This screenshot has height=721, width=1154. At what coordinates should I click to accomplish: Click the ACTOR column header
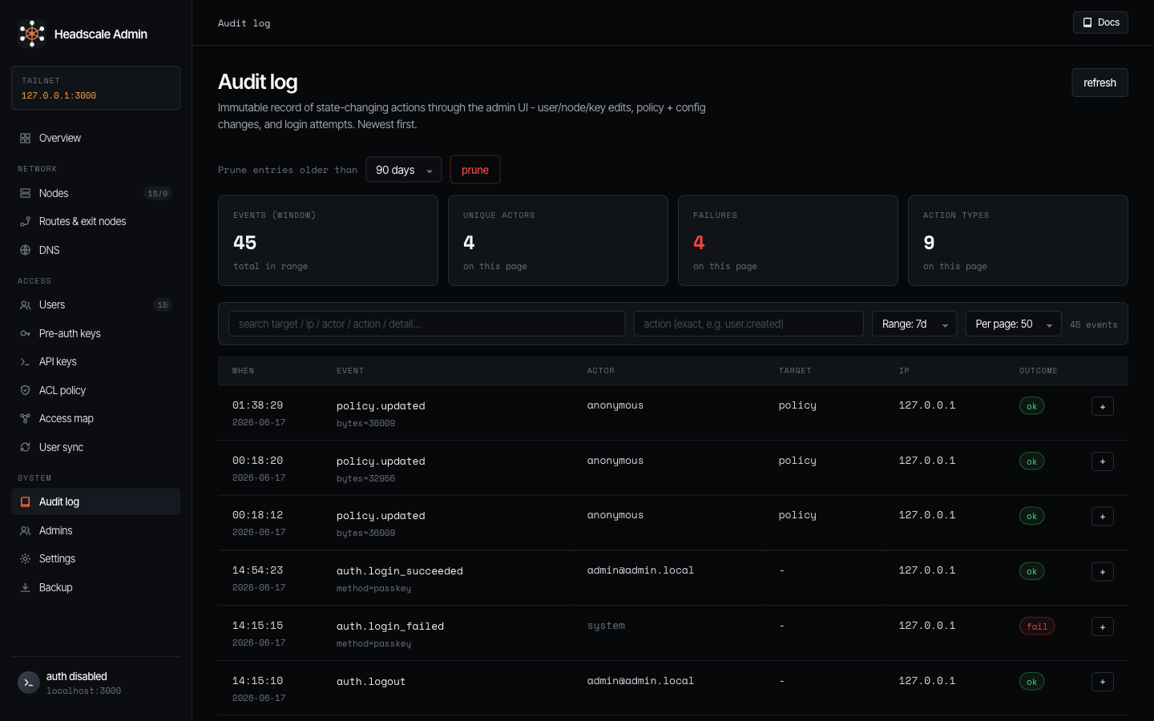pos(600,371)
